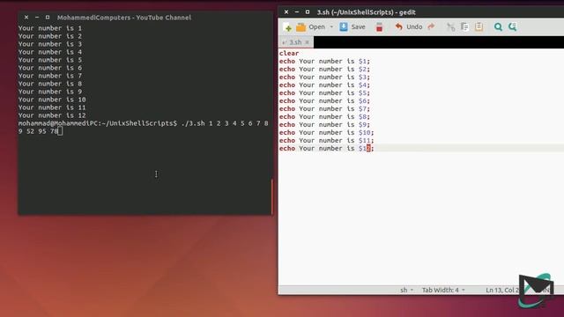Viewport: 564px width, 317px height.
Task: Click the Redo arrow icon
Action: pos(431,26)
